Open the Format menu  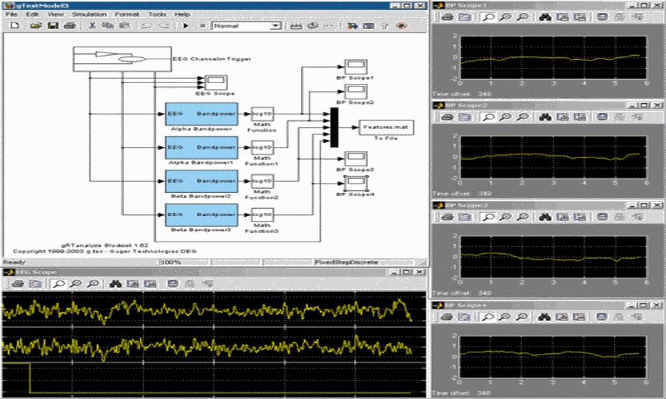coord(127,13)
